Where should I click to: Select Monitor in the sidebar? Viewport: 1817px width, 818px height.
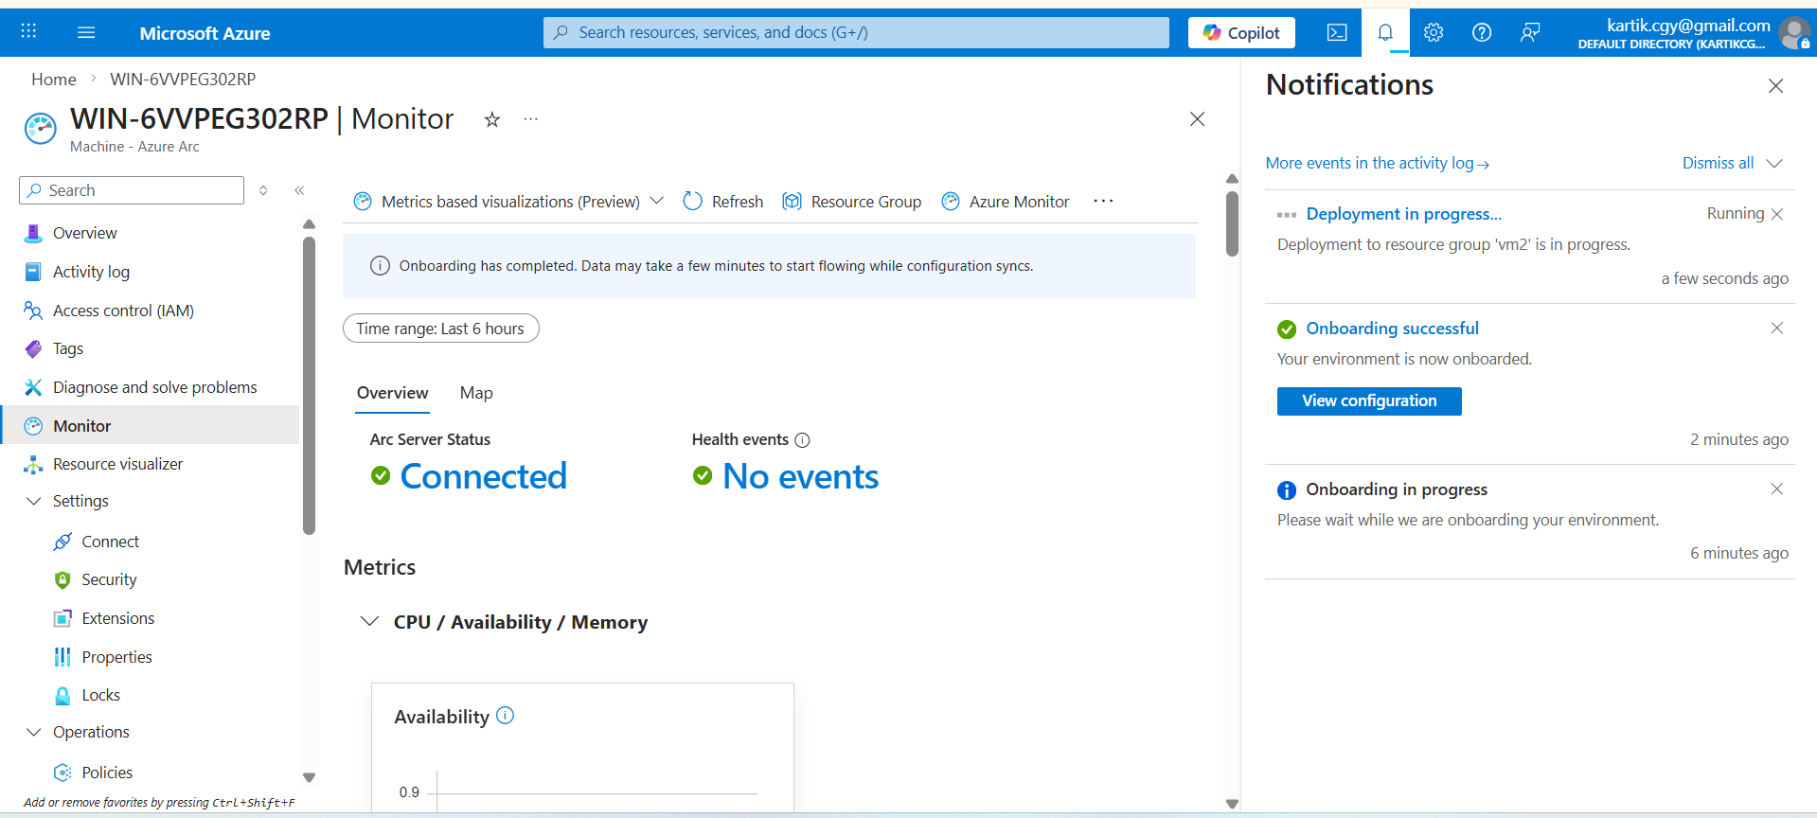(151, 426)
